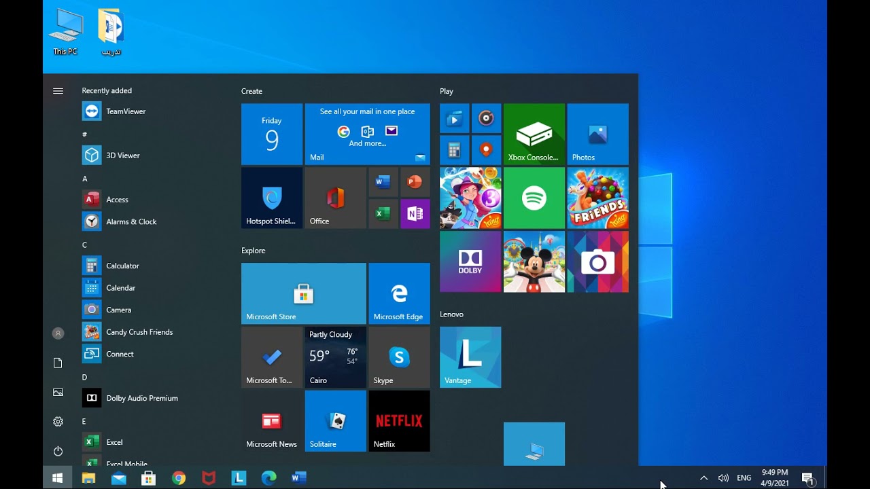
Task: Open the small Maps tile
Action: (486, 150)
